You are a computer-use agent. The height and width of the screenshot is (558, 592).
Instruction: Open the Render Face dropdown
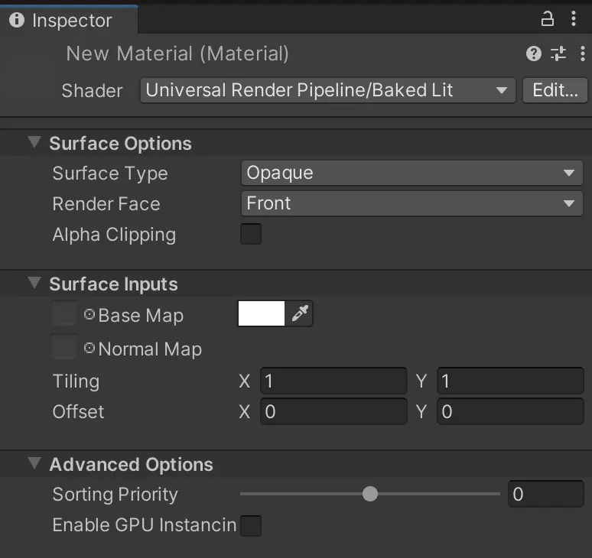pos(411,203)
